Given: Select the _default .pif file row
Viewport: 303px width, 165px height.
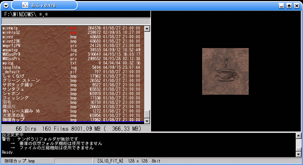Looking at the screenshot, I should click(73, 72).
